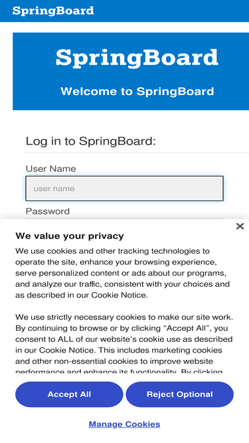The width and height of the screenshot is (249, 443).
Task: Click the small SpringBoard logo in the top header
Action: click(53, 11)
